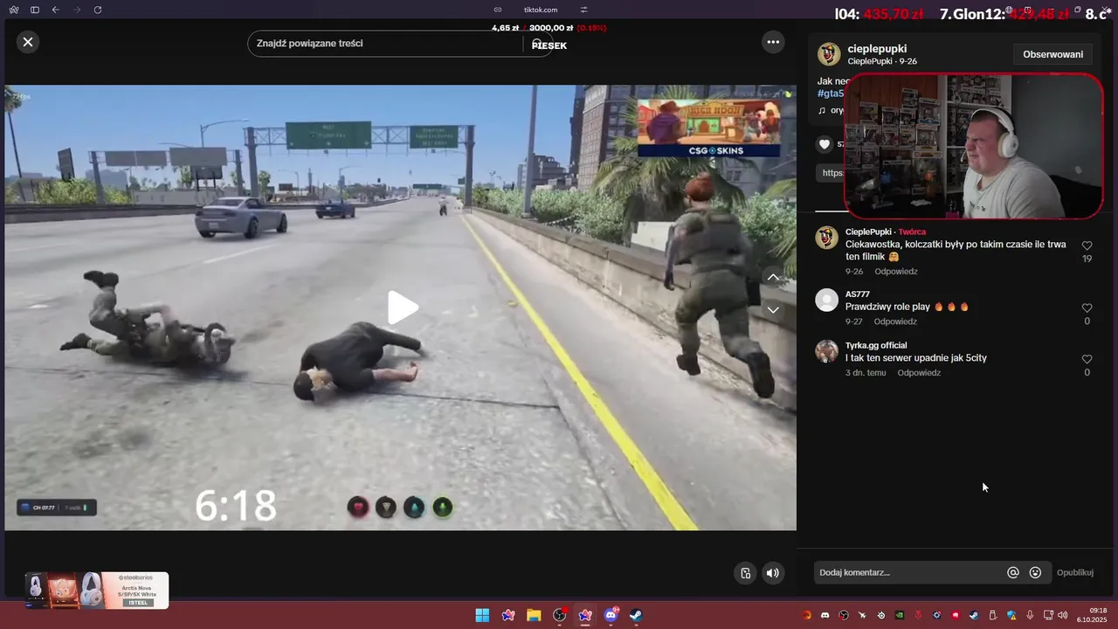Image resolution: width=1118 pixels, height=629 pixels.
Task: Click the CSG Skins ad banner
Action: point(708,128)
